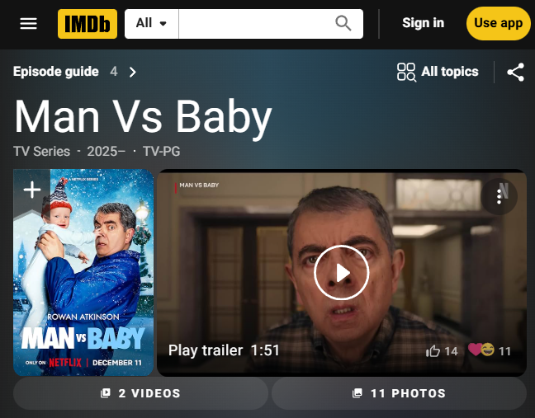Click the All topics grid icon

[406, 72]
